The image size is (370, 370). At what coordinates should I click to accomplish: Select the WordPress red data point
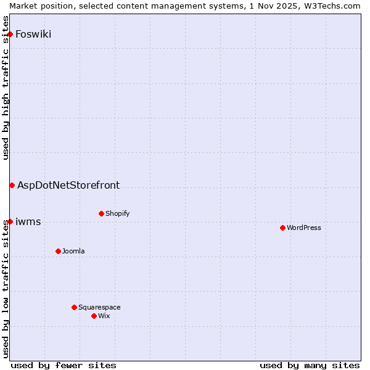[282, 228]
